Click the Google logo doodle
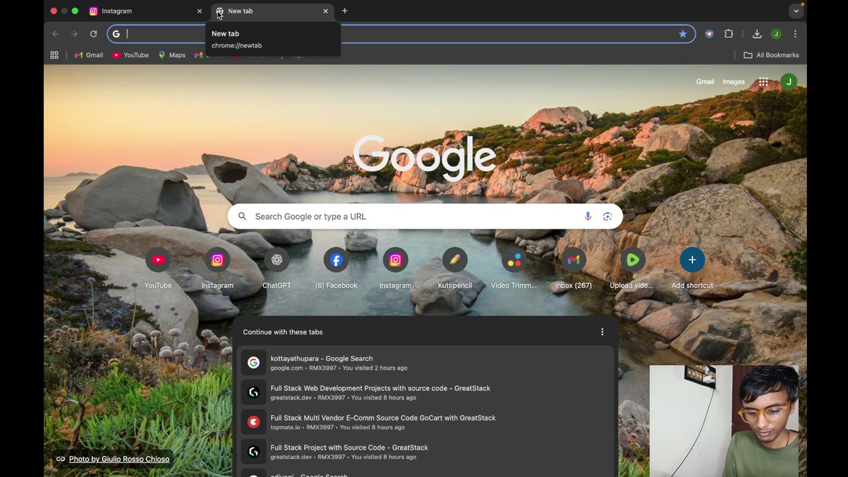The width and height of the screenshot is (848, 477). (425, 157)
